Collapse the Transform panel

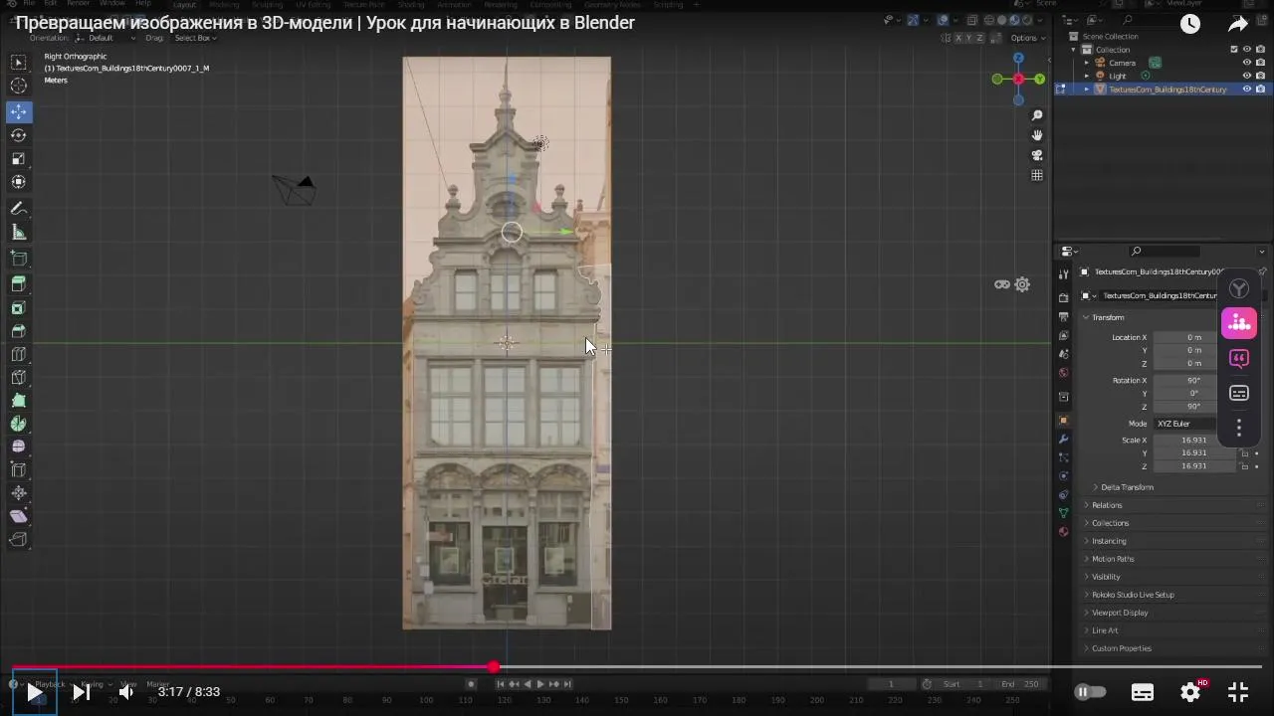(1108, 317)
